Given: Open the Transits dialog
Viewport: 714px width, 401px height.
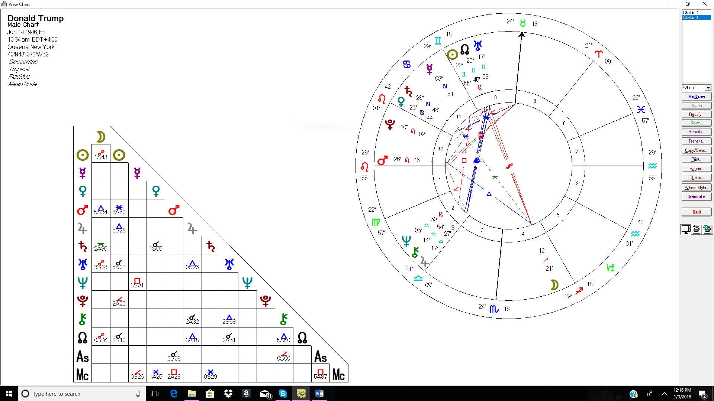Looking at the screenshot, I should coord(696,141).
